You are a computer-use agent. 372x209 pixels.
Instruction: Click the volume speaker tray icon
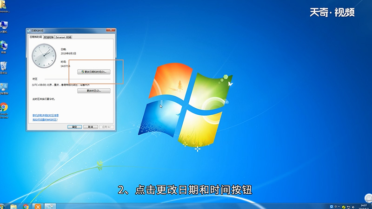click(x=353, y=207)
